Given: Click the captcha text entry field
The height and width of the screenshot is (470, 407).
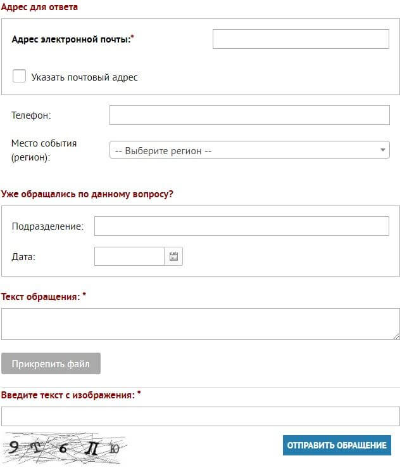Looking at the screenshot, I should 200,416.
